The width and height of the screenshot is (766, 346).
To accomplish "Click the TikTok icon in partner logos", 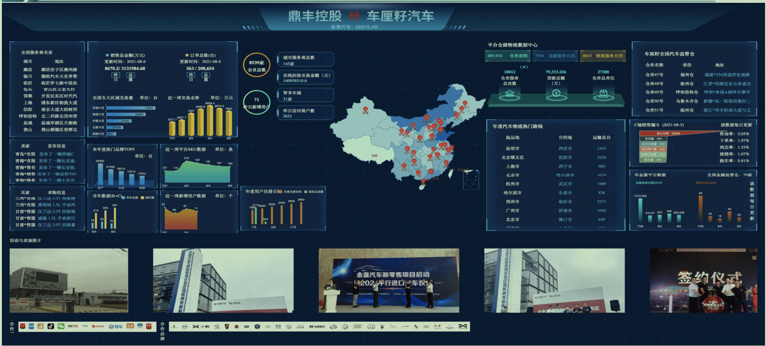I will click(50, 326).
